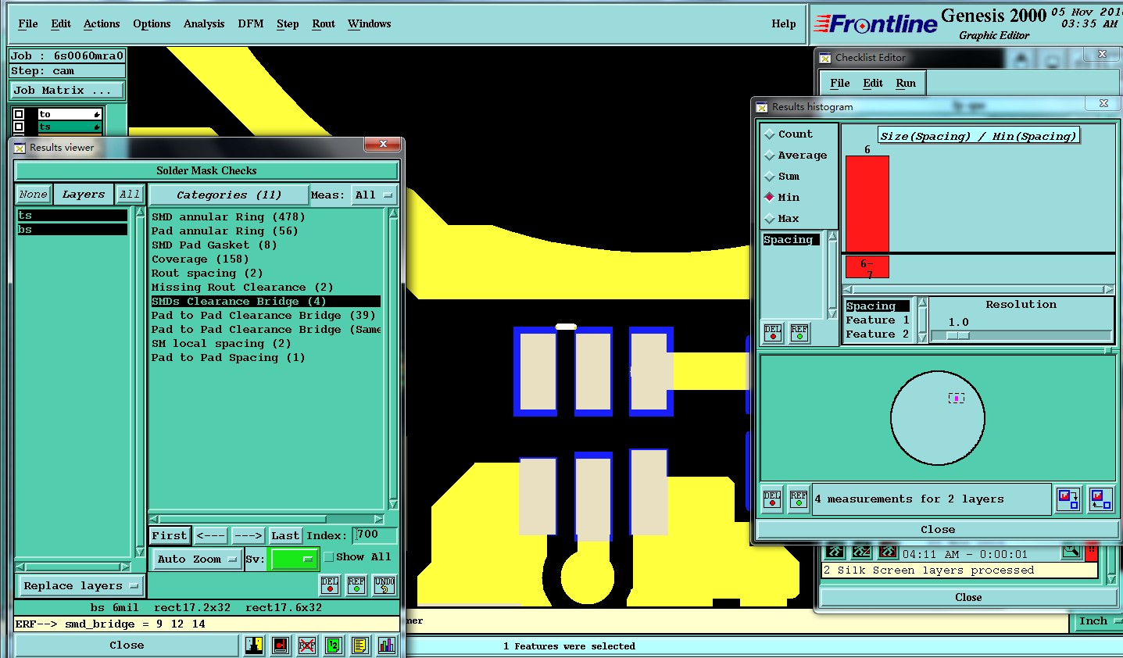This screenshot has width=1123, height=658.
Task: Select the Min radio option
Action: pos(770,198)
